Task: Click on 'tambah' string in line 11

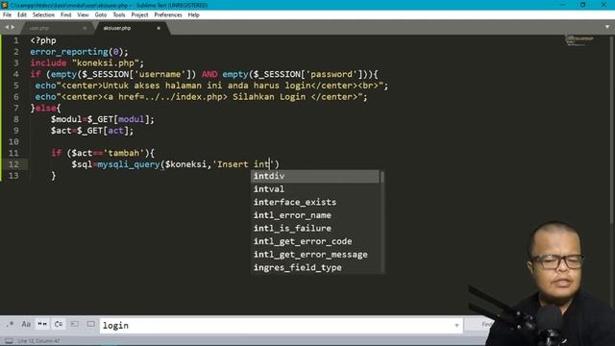Action: pyautogui.click(x=124, y=153)
